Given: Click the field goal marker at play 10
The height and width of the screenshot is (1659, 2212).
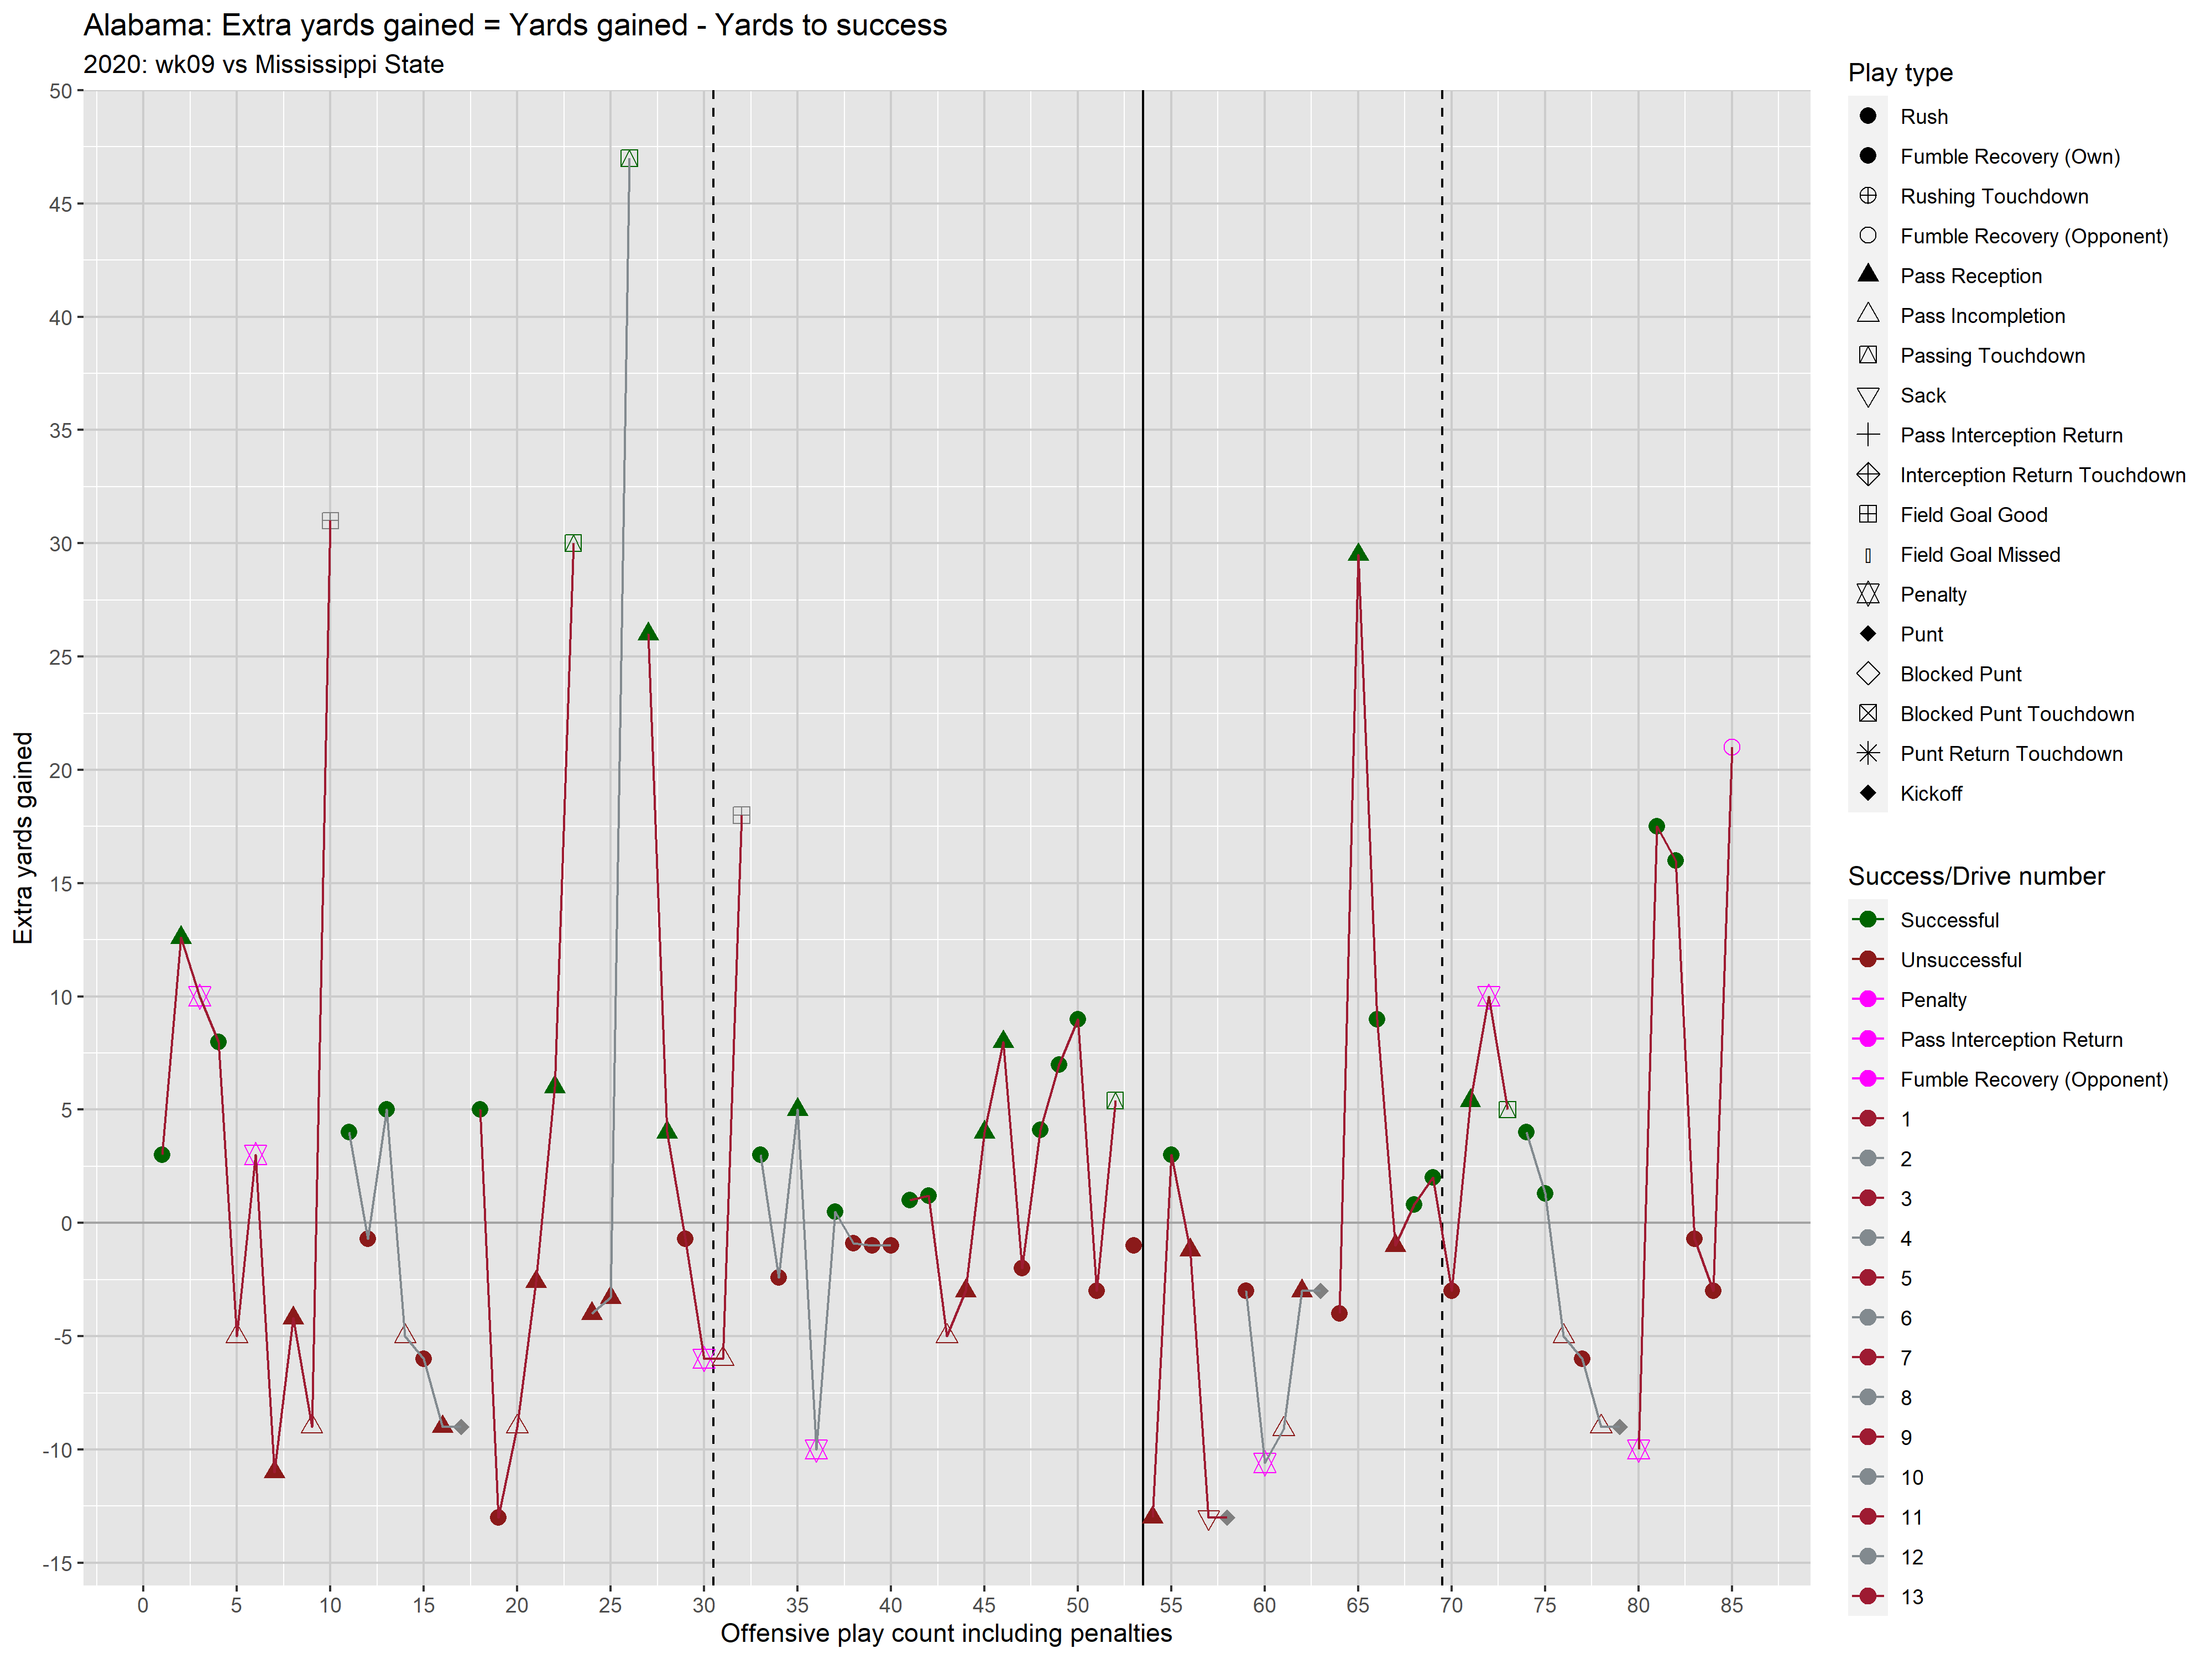Looking at the screenshot, I should click(x=330, y=520).
